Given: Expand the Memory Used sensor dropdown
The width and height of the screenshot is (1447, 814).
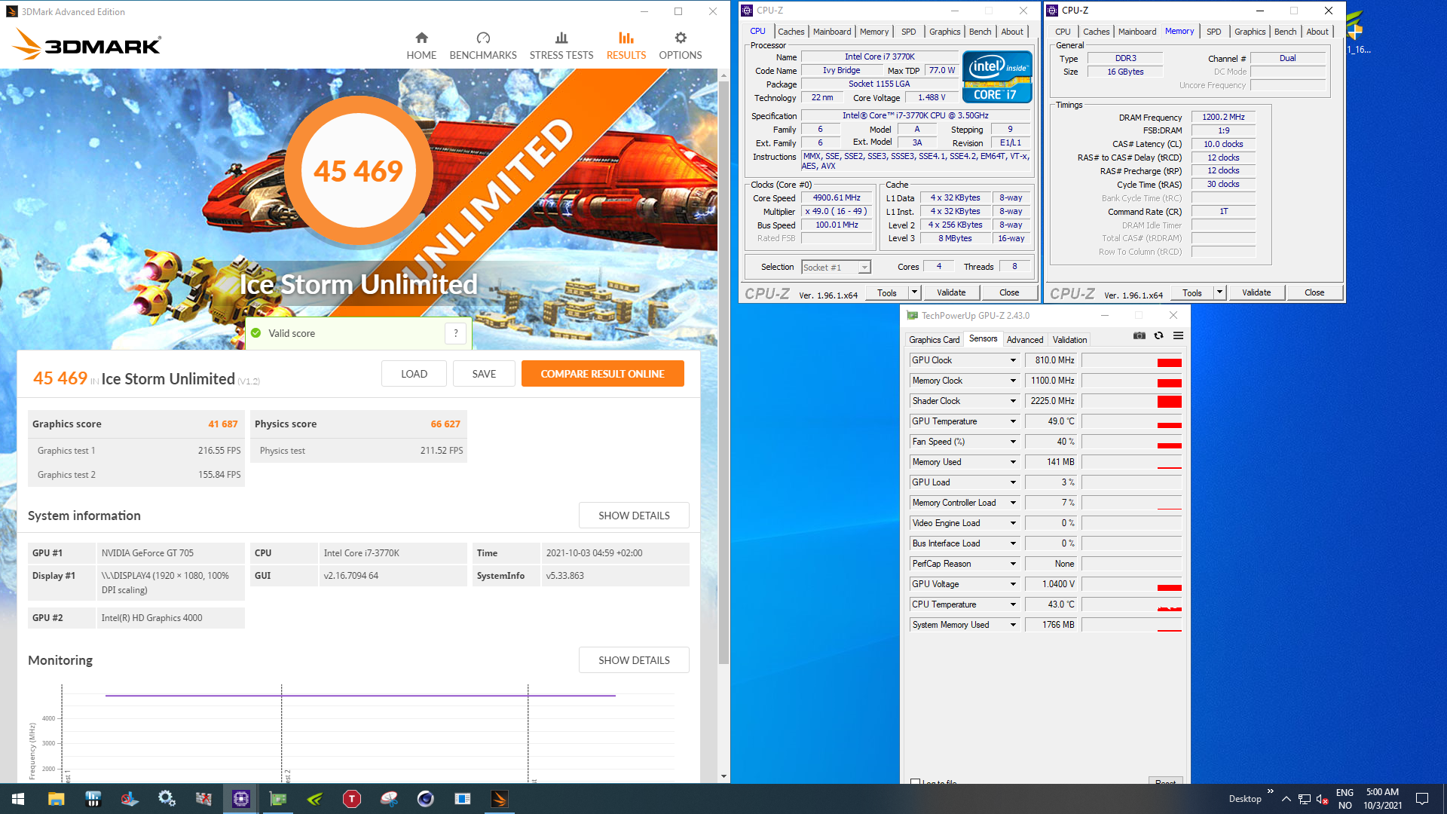Looking at the screenshot, I should (1013, 462).
